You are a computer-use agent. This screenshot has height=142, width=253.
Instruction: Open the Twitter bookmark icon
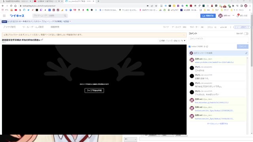tap(28, 10)
